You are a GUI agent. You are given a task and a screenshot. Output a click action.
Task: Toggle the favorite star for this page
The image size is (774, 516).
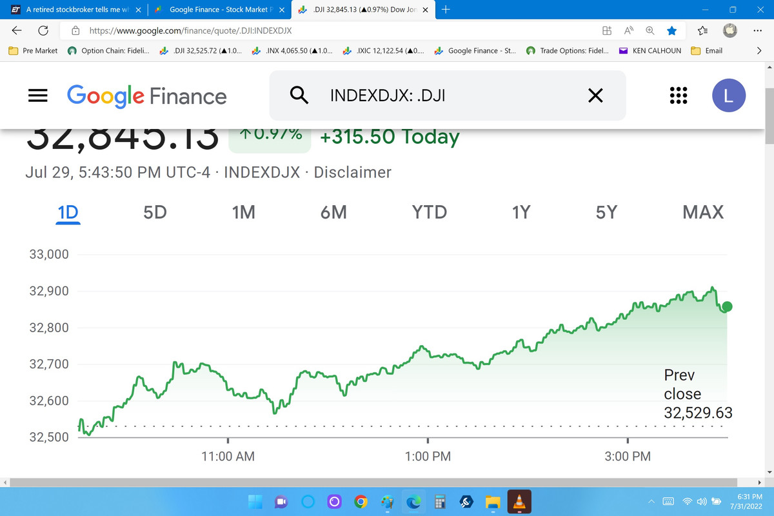(x=671, y=30)
